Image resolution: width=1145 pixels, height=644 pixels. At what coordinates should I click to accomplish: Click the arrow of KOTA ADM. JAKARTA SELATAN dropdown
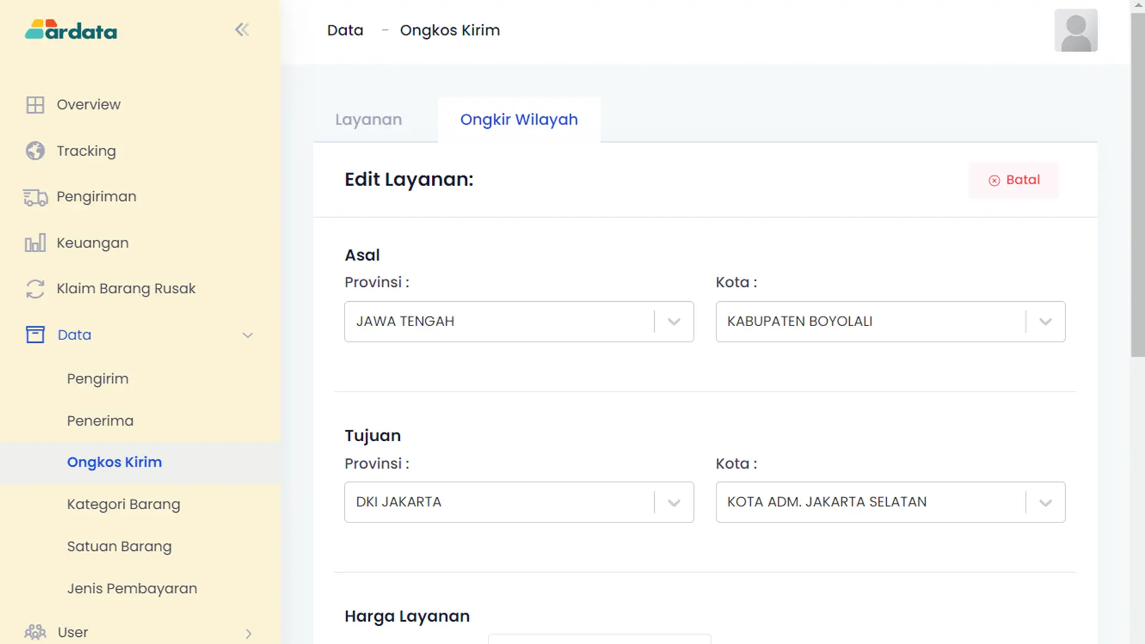tap(1045, 503)
